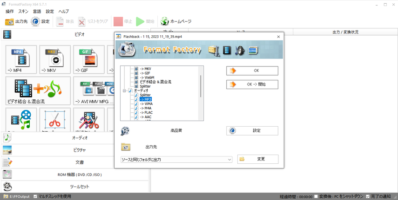Toggle the マルチスレッドを使用 checkbox
The height and width of the screenshot is (200, 398).
[x=35, y=196]
